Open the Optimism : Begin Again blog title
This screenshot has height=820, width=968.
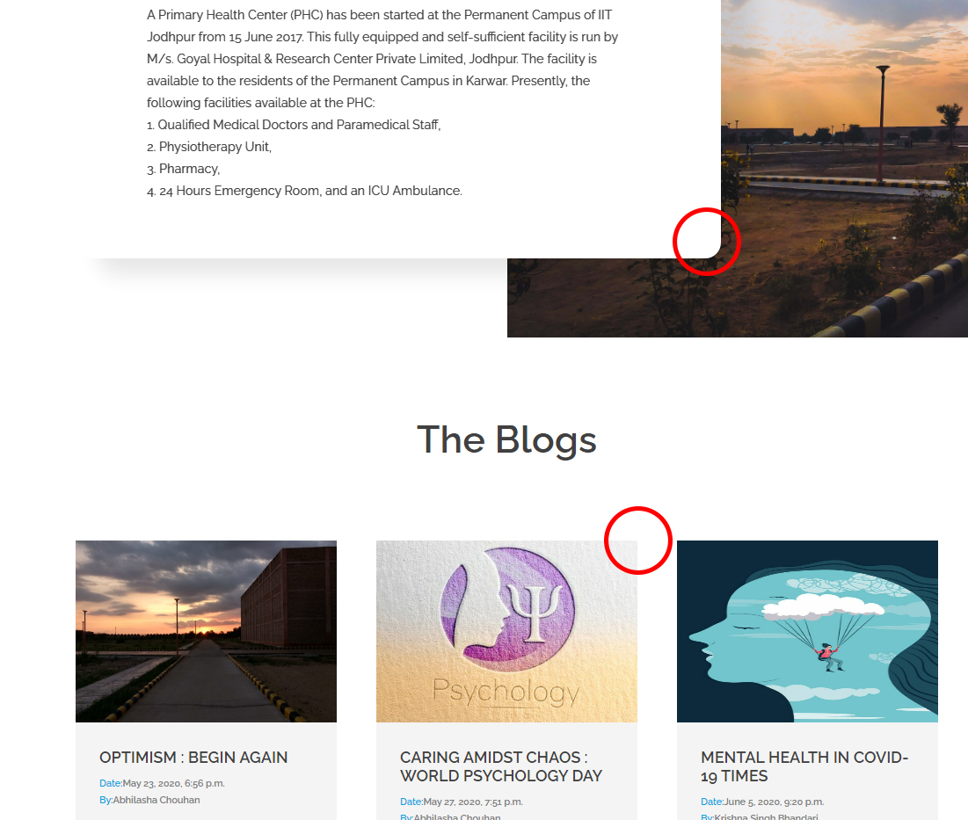point(193,757)
